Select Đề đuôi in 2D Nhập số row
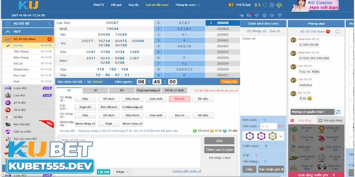 (x=109, y=99)
